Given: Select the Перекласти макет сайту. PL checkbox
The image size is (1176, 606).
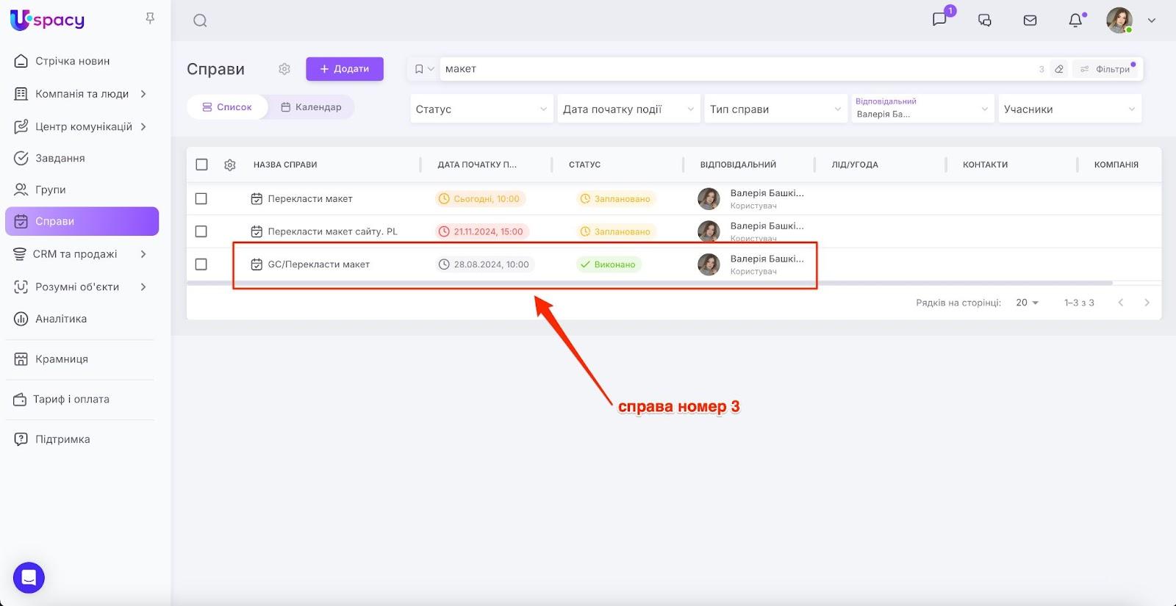Looking at the screenshot, I should (x=201, y=231).
